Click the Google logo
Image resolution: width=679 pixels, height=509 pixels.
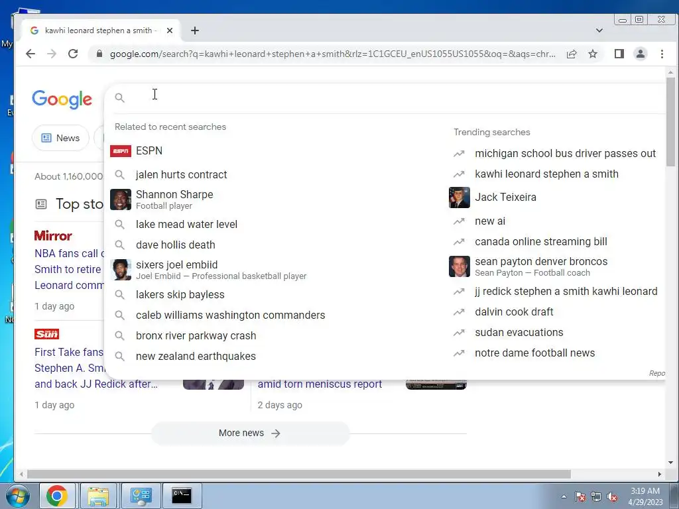(62, 99)
